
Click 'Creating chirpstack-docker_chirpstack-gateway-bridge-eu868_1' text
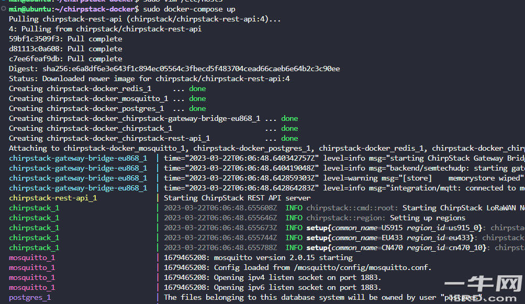135,119
